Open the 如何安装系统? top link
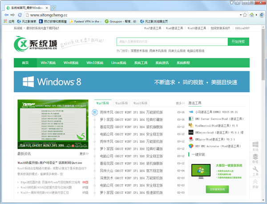Screen dimensions: 267x204 [220, 28]
